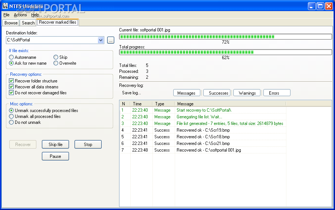Select log row Genegating file list. Wait...
Image resolution: width=335 pixels, height=210 pixels.
[x=203, y=117]
